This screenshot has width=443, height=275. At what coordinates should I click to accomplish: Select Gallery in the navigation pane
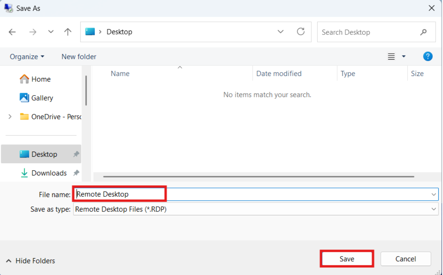point(42,98)
